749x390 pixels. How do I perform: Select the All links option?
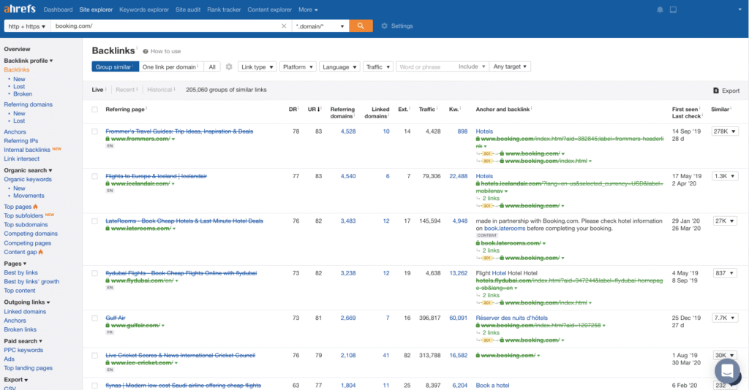point(212,66)
